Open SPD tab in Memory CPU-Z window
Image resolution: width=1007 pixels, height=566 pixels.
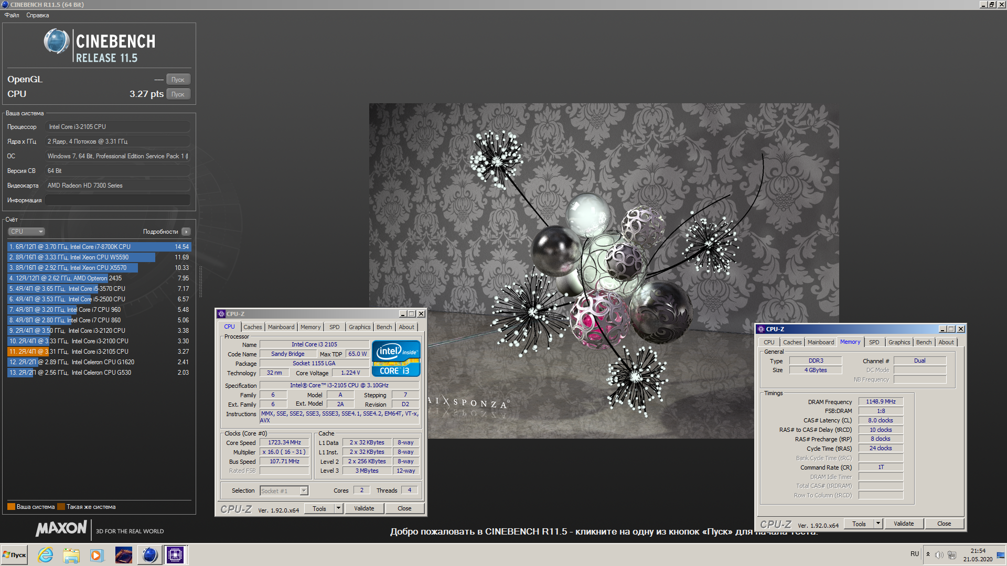point(874,342)
